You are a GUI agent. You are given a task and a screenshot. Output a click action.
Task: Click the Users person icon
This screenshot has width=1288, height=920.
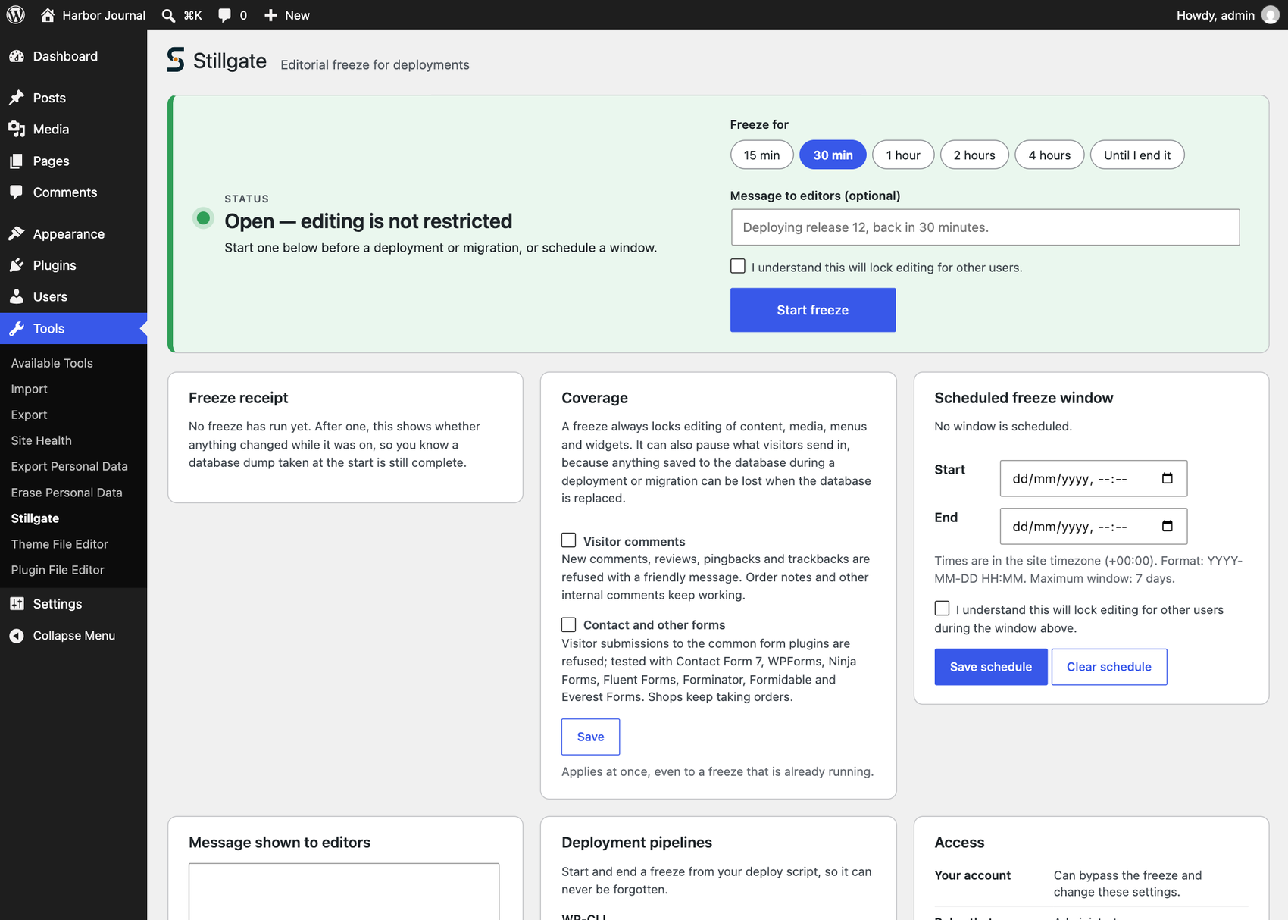(x=17, y=297)
